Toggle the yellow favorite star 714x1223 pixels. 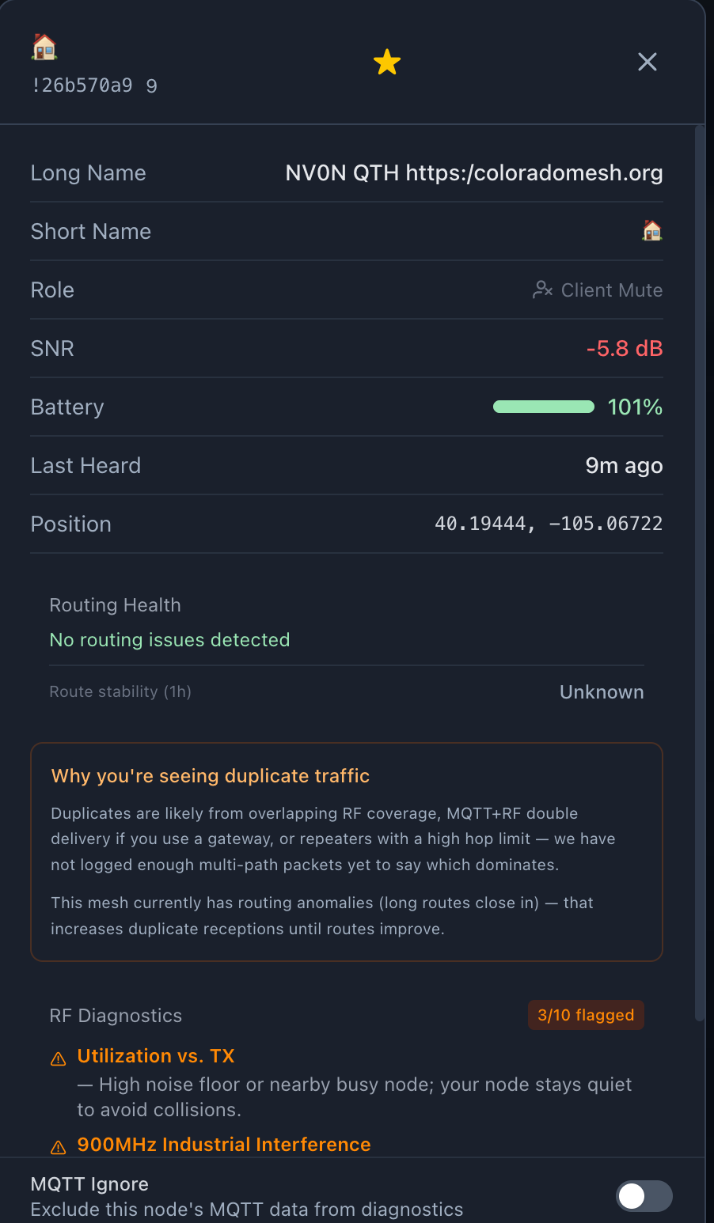[x=387, y=62]
